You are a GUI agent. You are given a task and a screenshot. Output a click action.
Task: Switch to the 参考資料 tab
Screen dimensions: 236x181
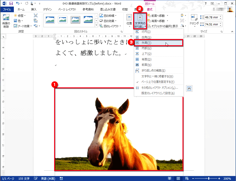(x=88, y=9)
